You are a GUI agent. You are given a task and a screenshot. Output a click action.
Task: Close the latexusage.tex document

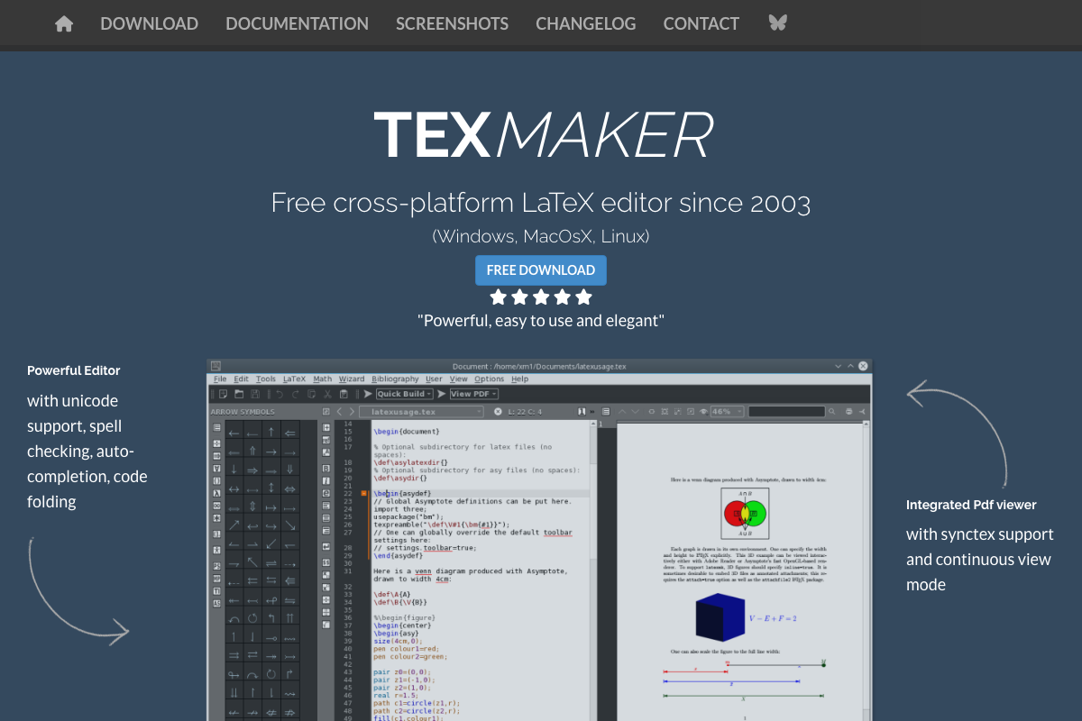pos(498,412)
